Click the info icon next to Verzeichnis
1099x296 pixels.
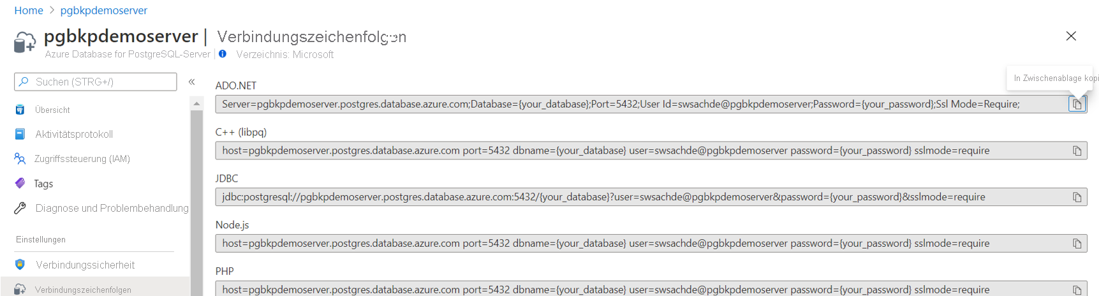[x=223, y=54]
